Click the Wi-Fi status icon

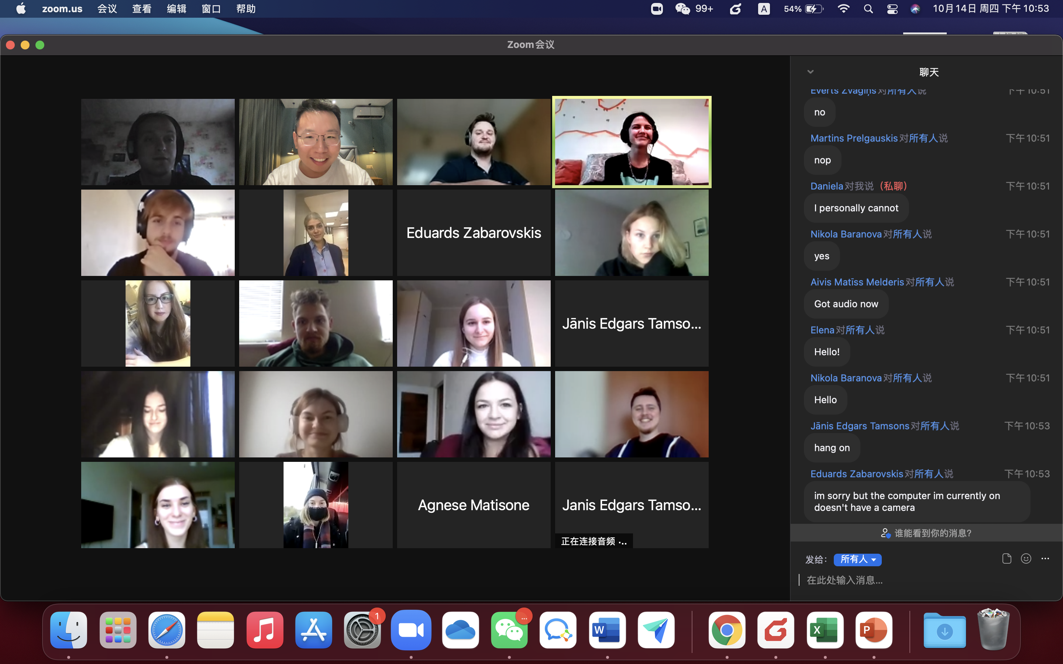[x=843, y=9]
